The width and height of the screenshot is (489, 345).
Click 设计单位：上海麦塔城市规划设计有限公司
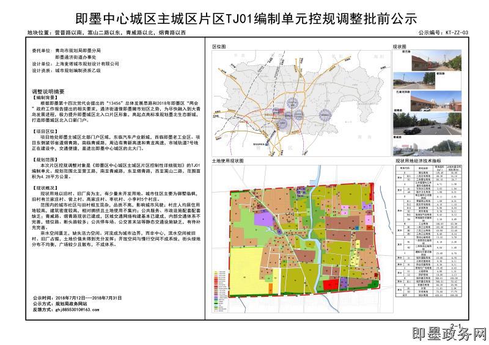tap(75, 64)
